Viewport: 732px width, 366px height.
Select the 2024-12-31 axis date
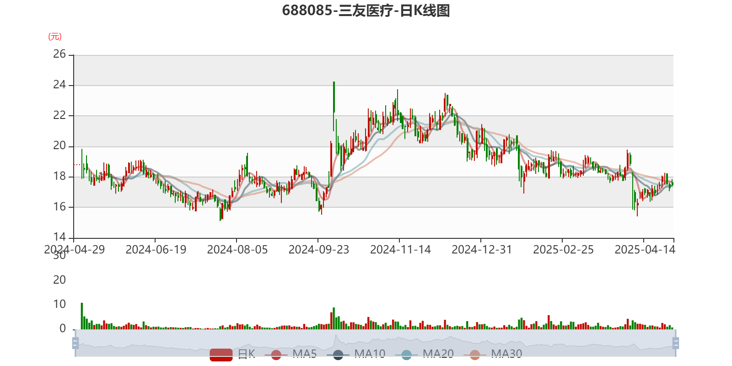click(482, 250)
